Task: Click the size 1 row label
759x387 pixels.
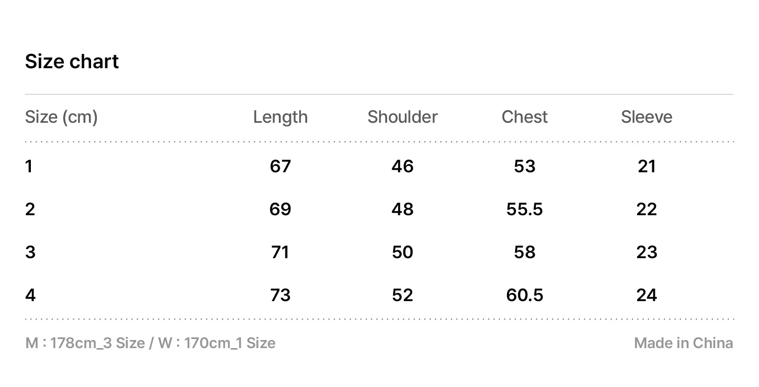Action: pos(29,166)
